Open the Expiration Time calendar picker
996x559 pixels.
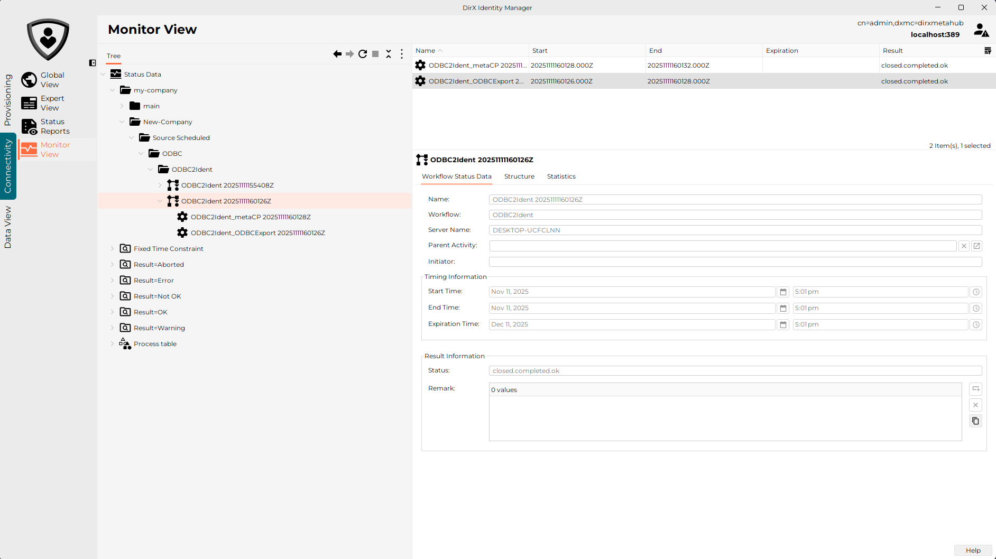pyautogui.click(x=783, y=325)
